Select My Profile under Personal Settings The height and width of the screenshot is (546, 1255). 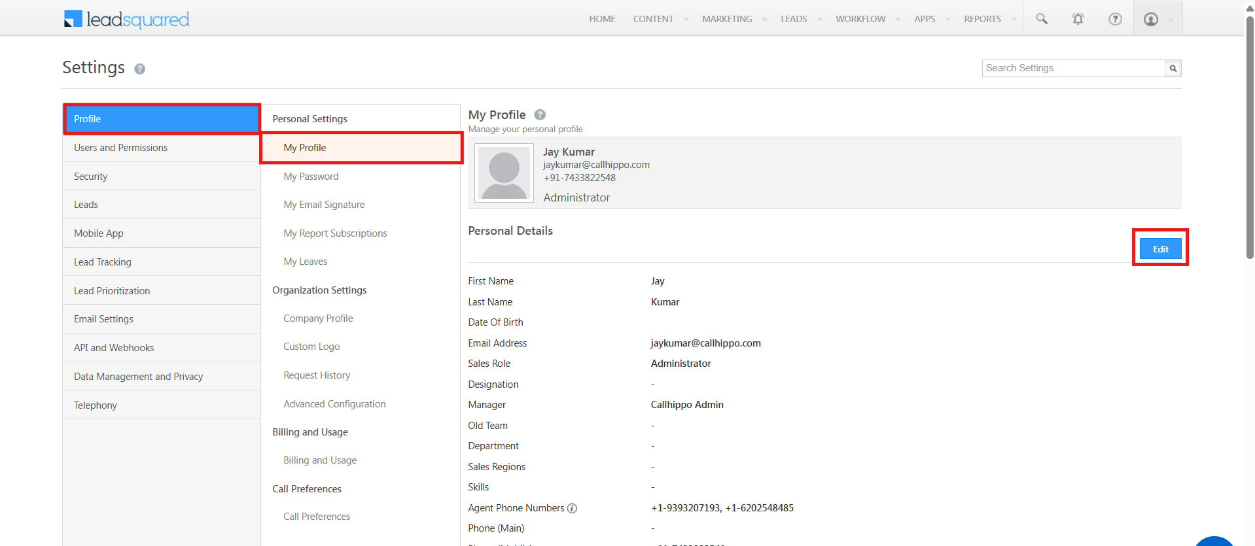pos(361,148)
